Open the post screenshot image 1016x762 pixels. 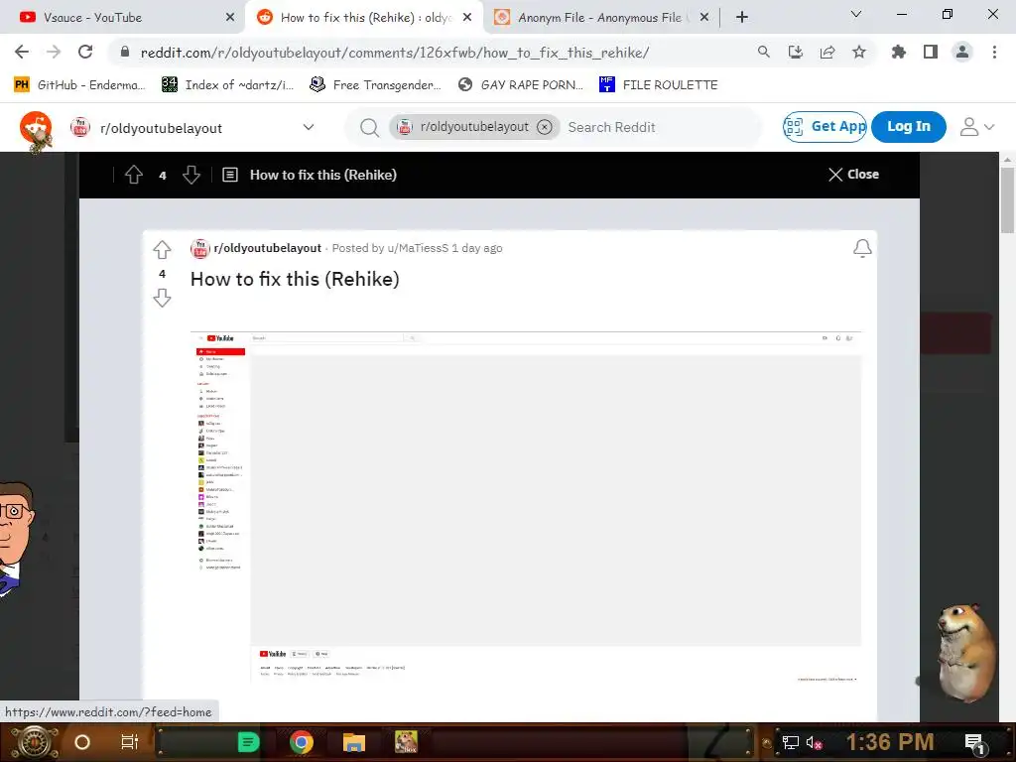tap(526, 507)
